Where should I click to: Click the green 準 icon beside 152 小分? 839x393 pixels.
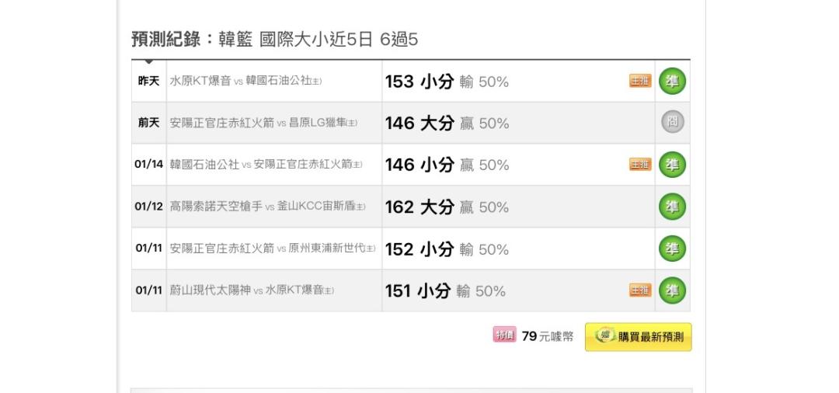click(672, 249)
